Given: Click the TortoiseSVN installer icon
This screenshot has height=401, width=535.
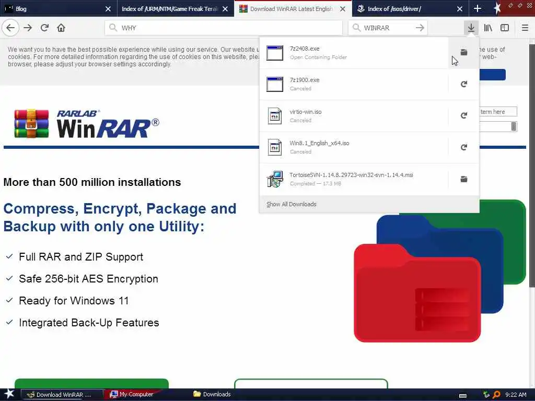Looking at the screenshot, I should click(x=275, y=179).
